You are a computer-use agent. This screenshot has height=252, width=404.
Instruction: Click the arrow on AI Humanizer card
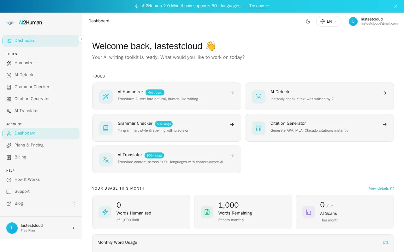pos(232,93)
